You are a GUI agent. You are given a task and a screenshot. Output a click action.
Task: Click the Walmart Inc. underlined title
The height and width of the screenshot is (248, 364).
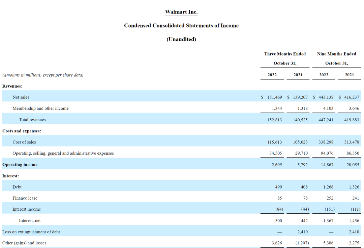pyautogui.click(x=181, y=12)
